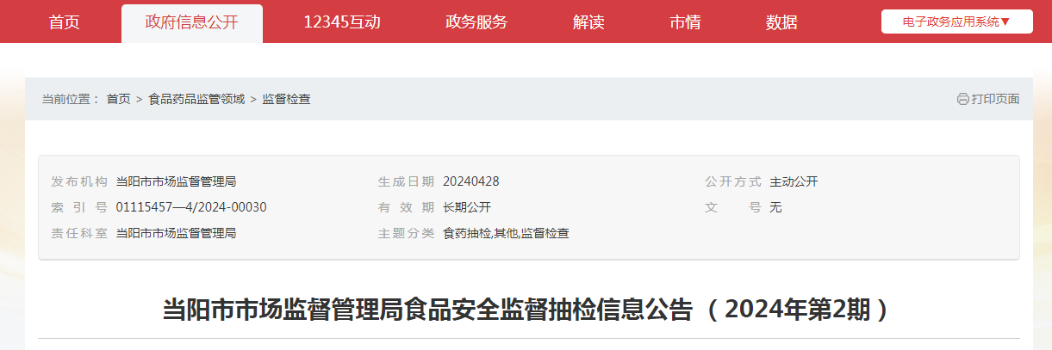The image size is (1052, 350).
Task: Open the 市情 navigation item
Action: coord(685,22)
